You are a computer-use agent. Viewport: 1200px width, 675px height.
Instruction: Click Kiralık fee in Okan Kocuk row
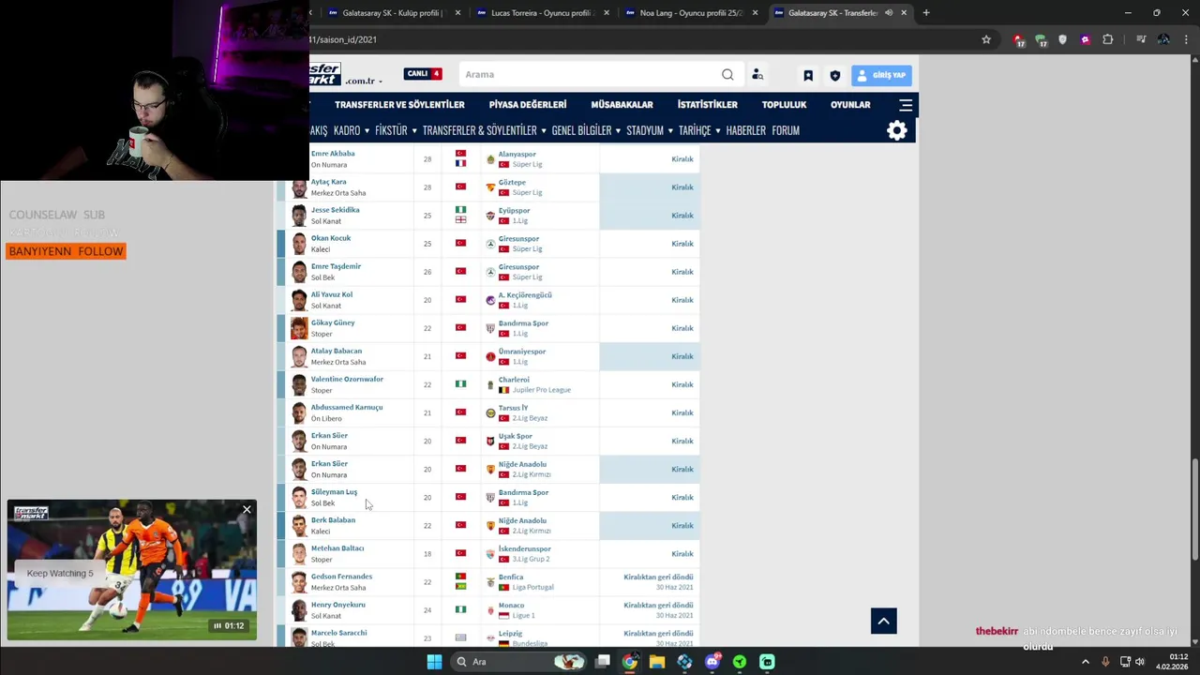point(682,244)
